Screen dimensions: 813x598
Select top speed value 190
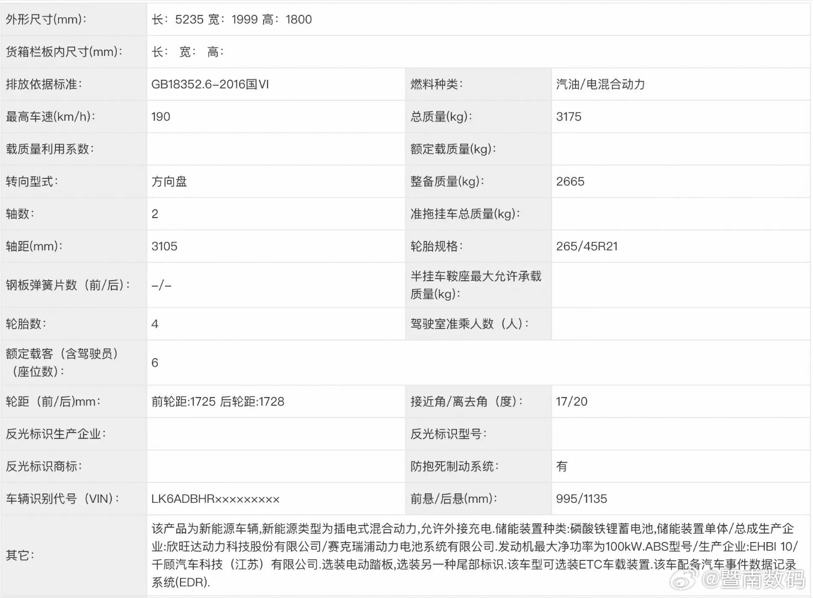(161, 117)
